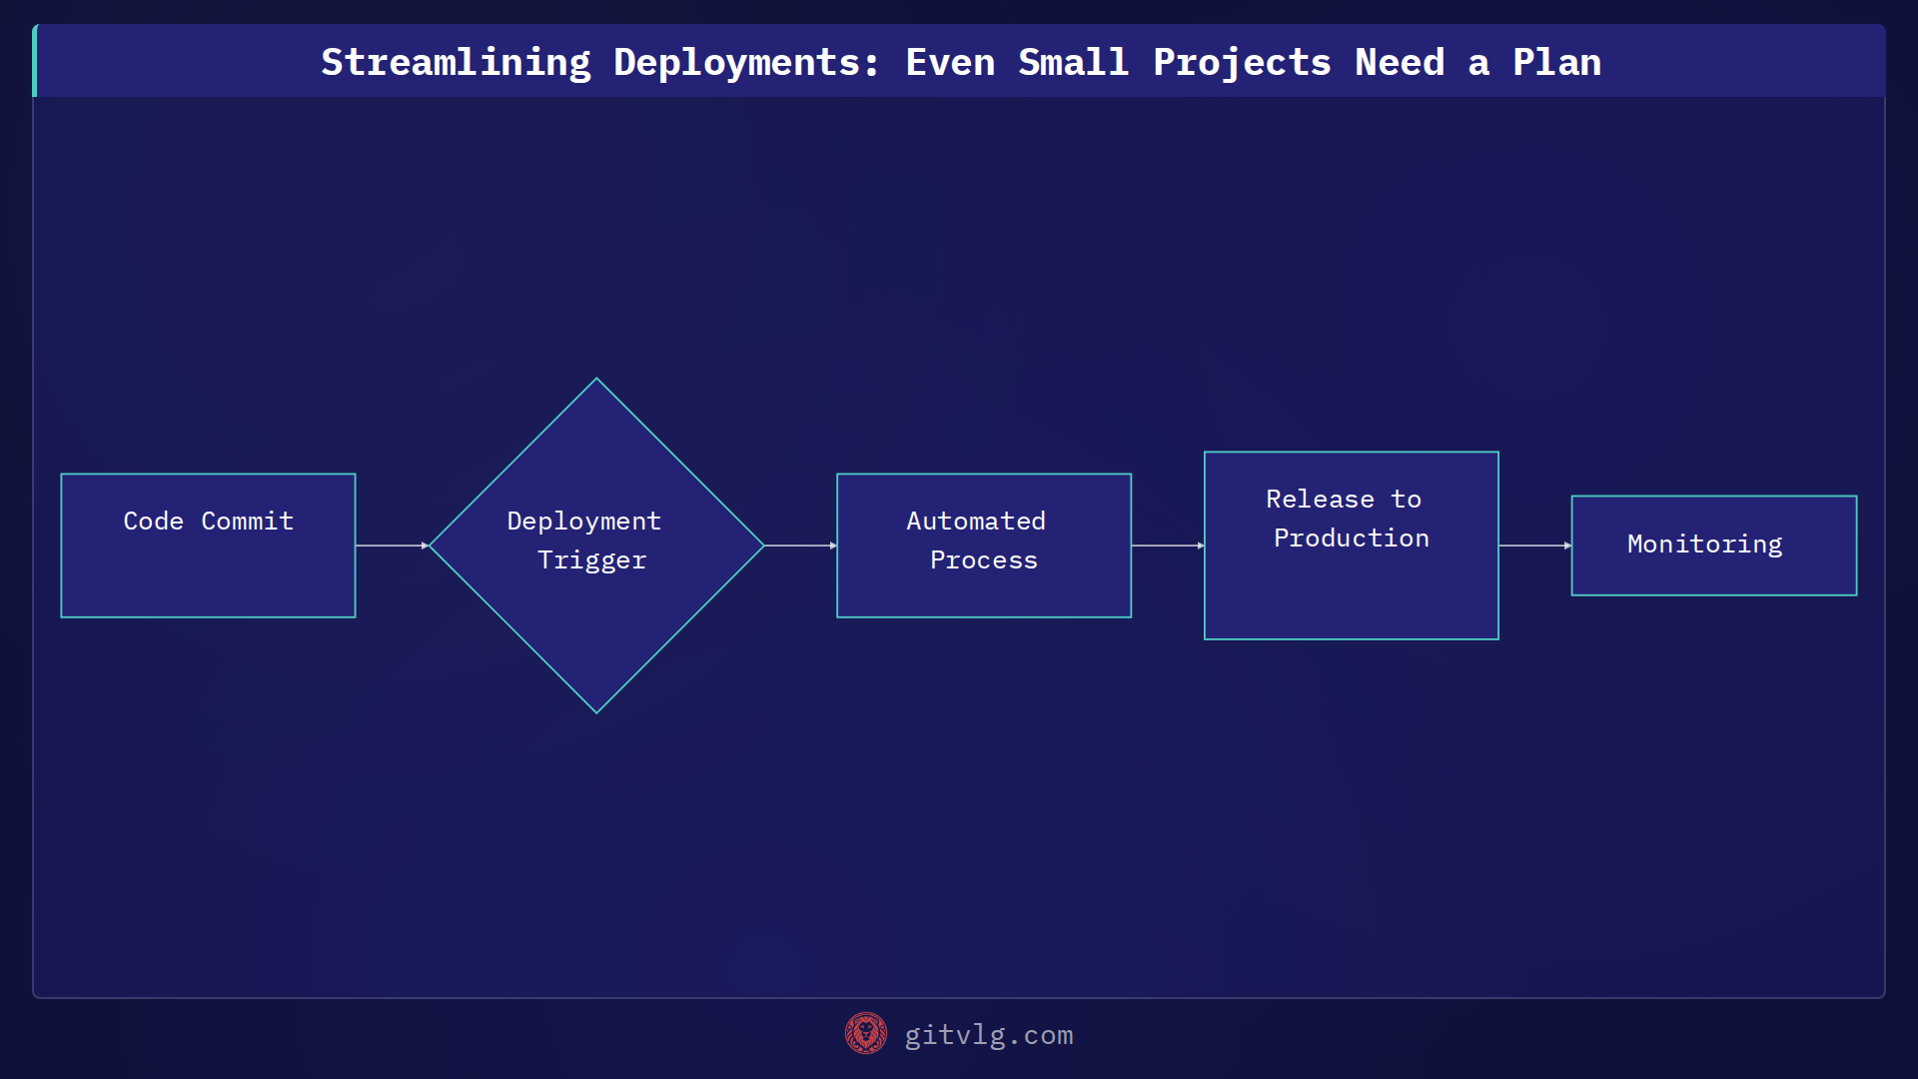This screenshot has height=1079, width=1918.
Task: Click the Automated Process box
Action: point(984,545)
